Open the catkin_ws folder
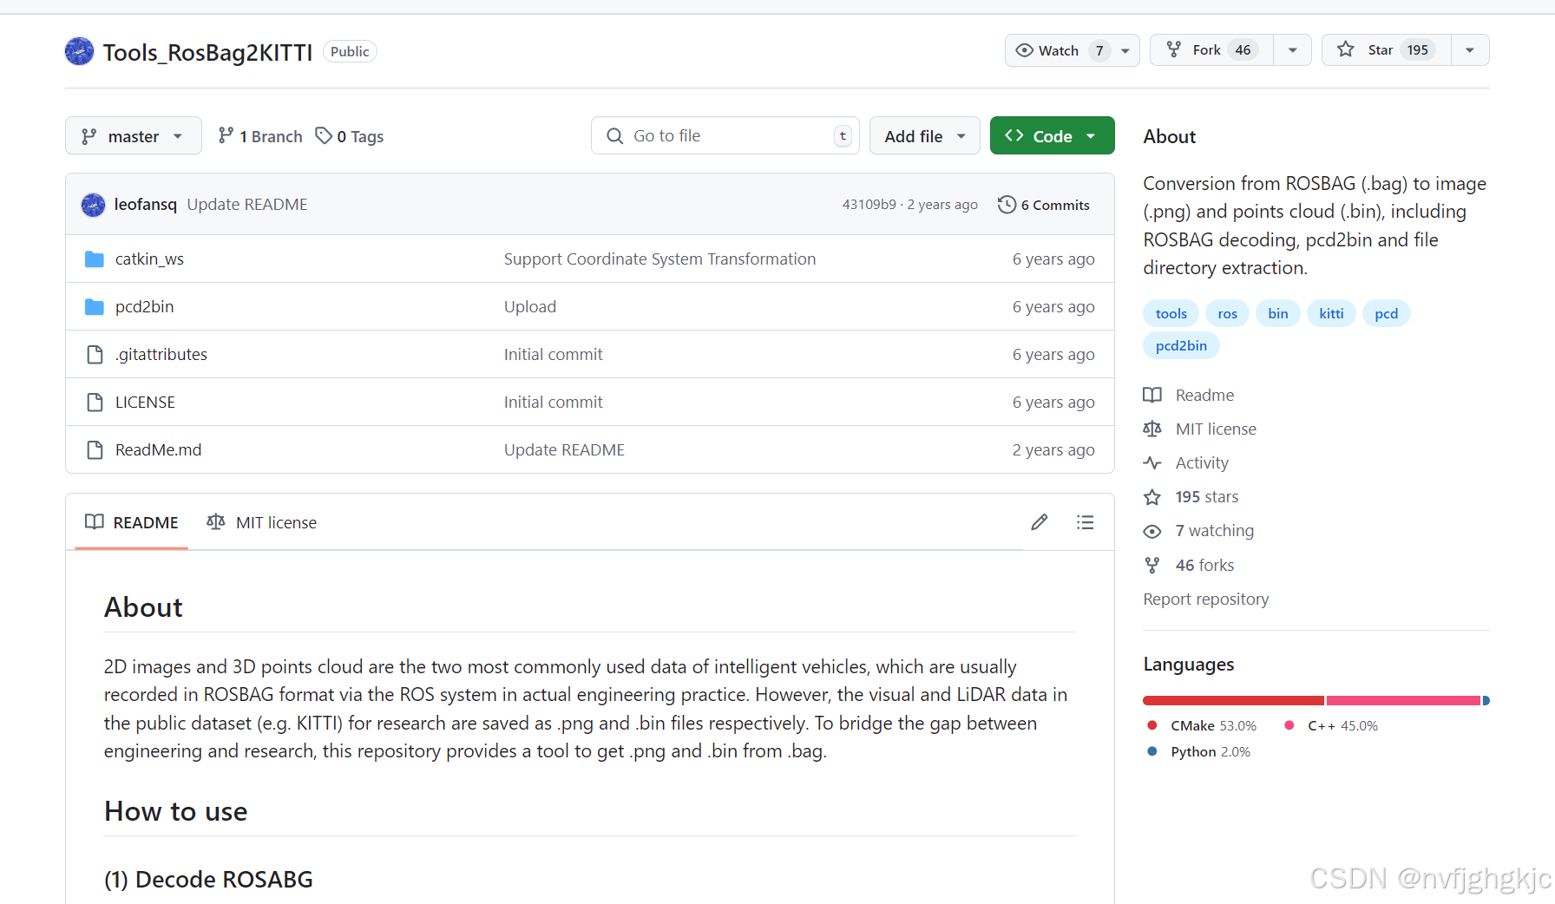 tap(149, 259)
